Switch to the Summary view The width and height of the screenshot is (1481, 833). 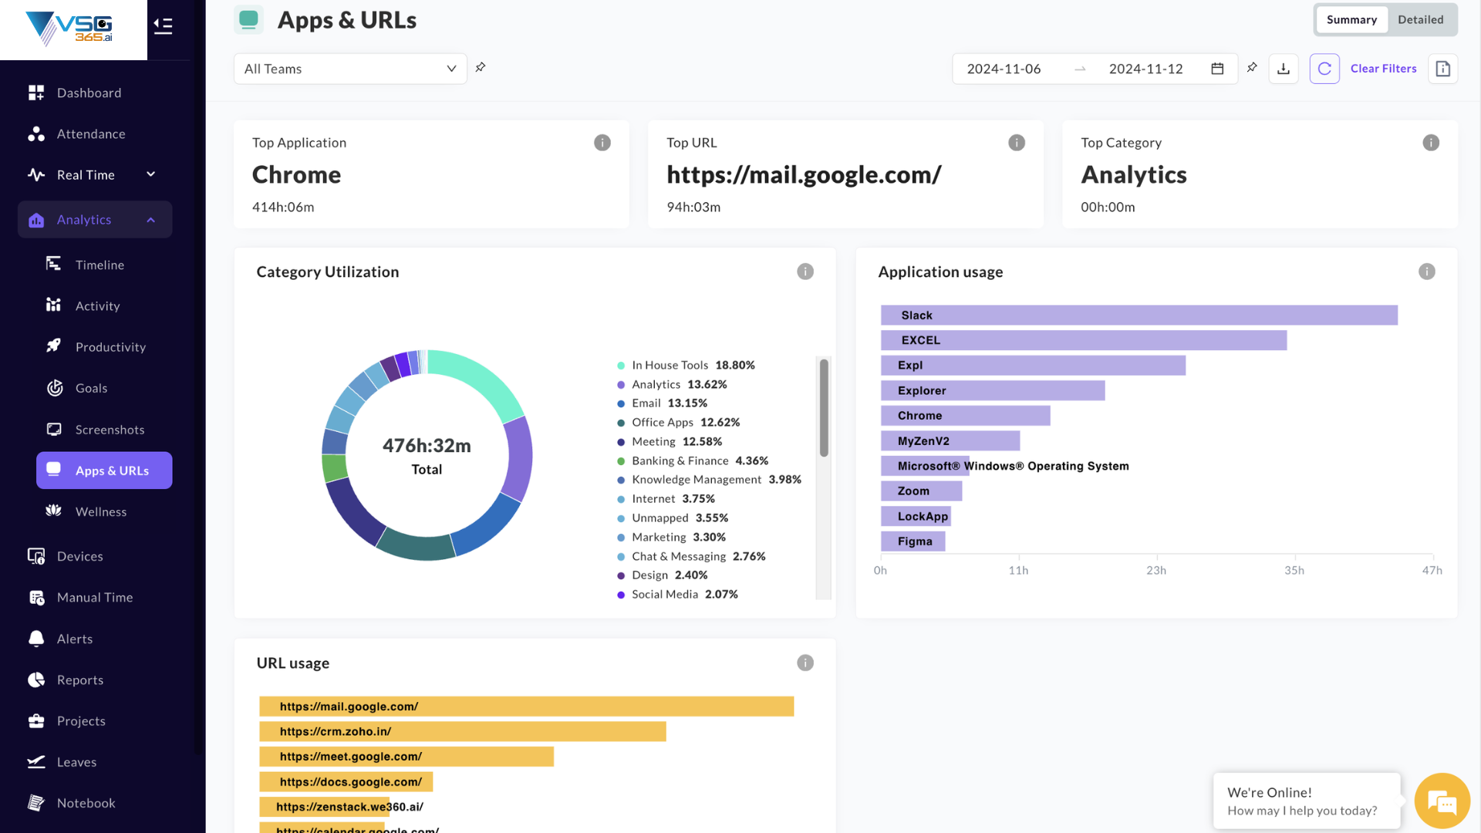(x=1351, y=20)
